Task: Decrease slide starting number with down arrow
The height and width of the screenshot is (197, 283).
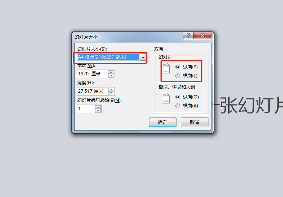Action: [98, 111]
